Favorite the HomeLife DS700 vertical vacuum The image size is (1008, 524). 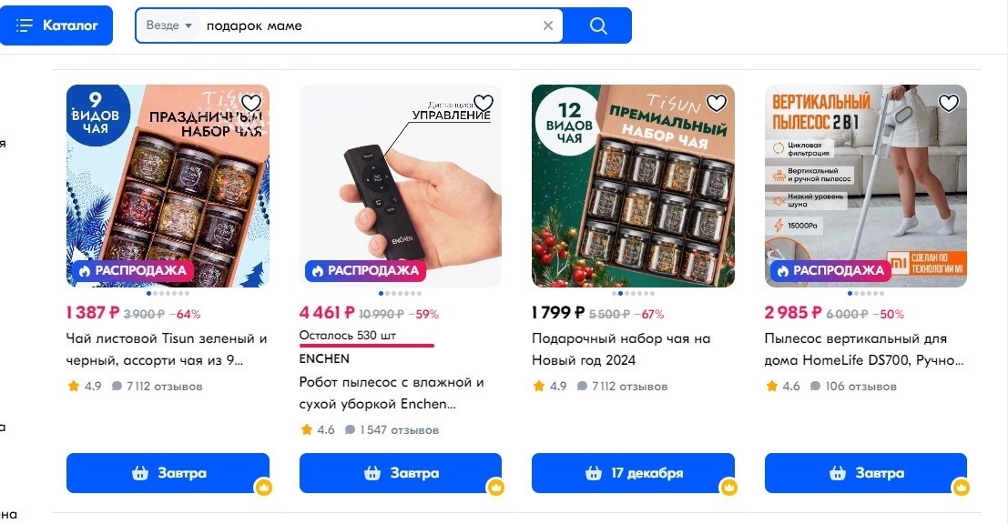(948, 103)
